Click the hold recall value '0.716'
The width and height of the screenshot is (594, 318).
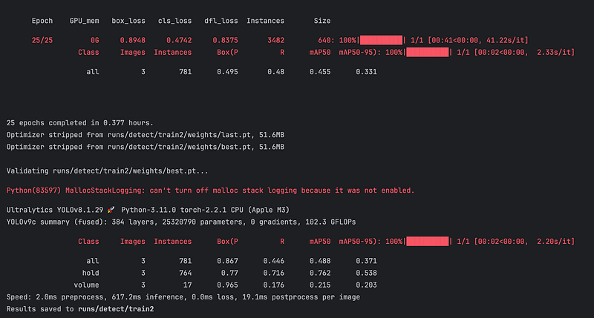(273, 273)
